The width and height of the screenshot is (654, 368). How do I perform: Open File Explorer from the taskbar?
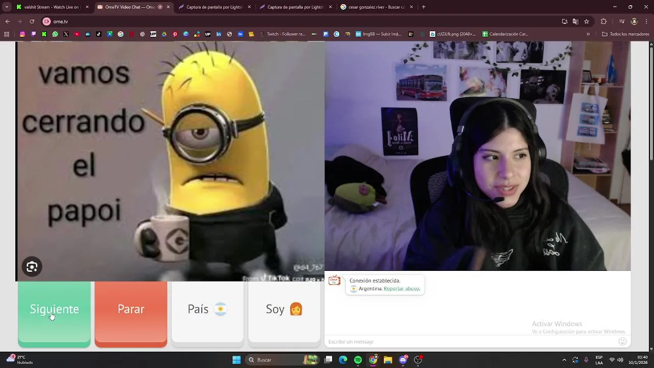(388, 360)
